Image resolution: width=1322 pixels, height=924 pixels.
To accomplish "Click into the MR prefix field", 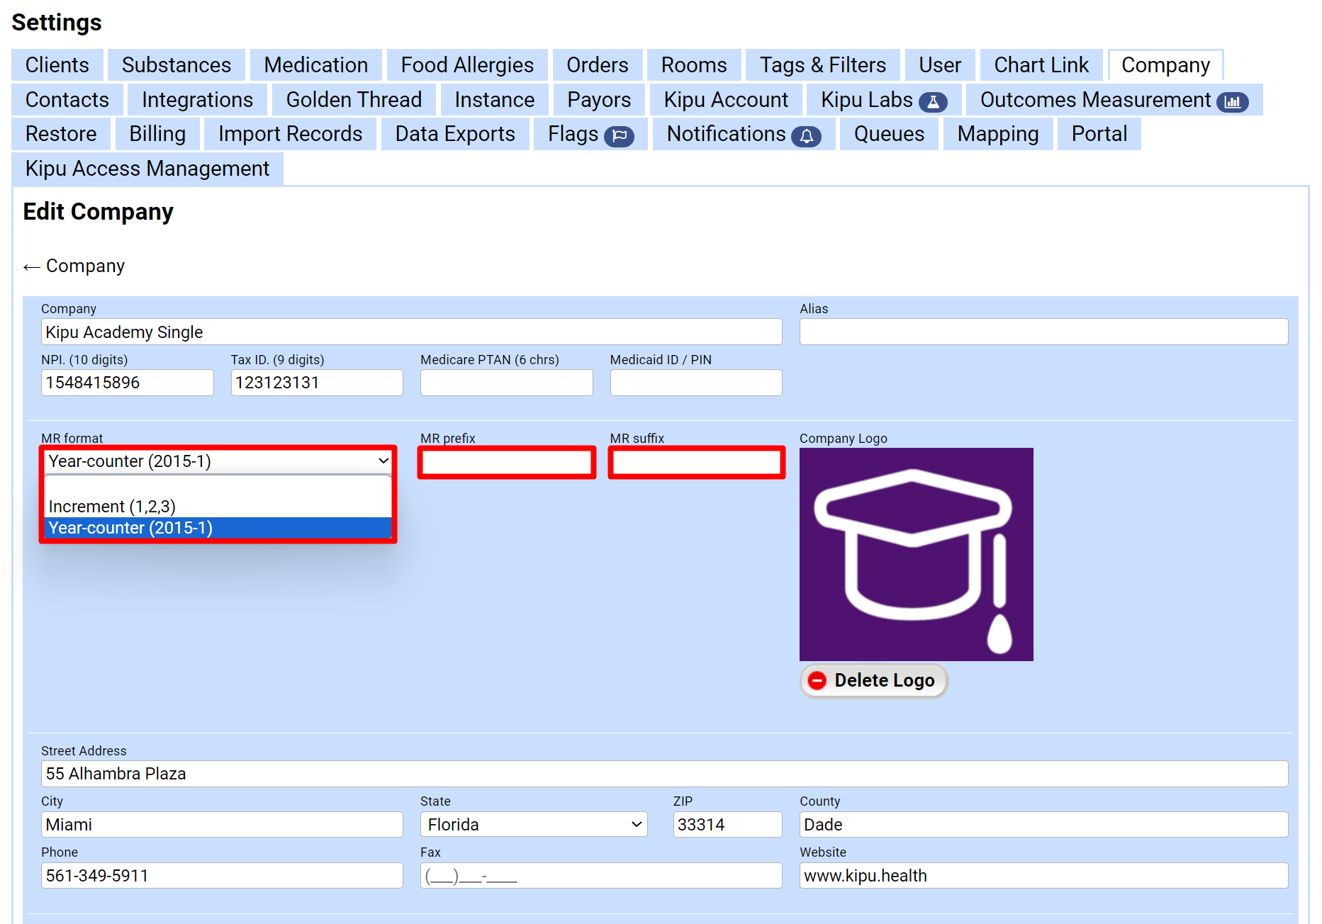I will click(x=506, y=463).
